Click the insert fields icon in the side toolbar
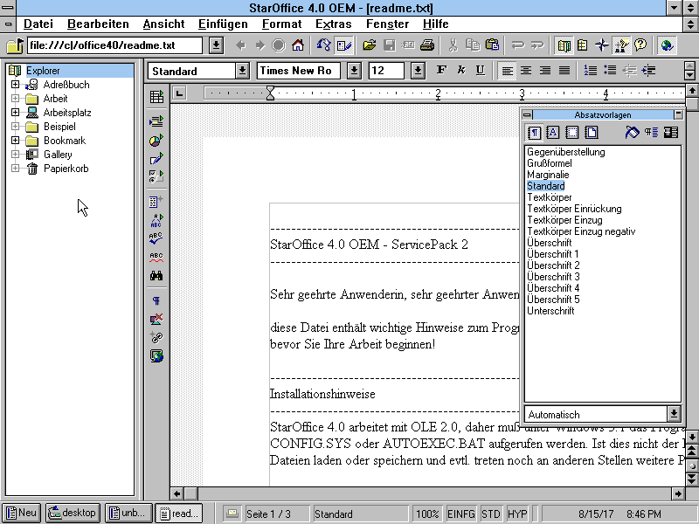This screenshot has width=699, height=524. (x=156, y=202)
